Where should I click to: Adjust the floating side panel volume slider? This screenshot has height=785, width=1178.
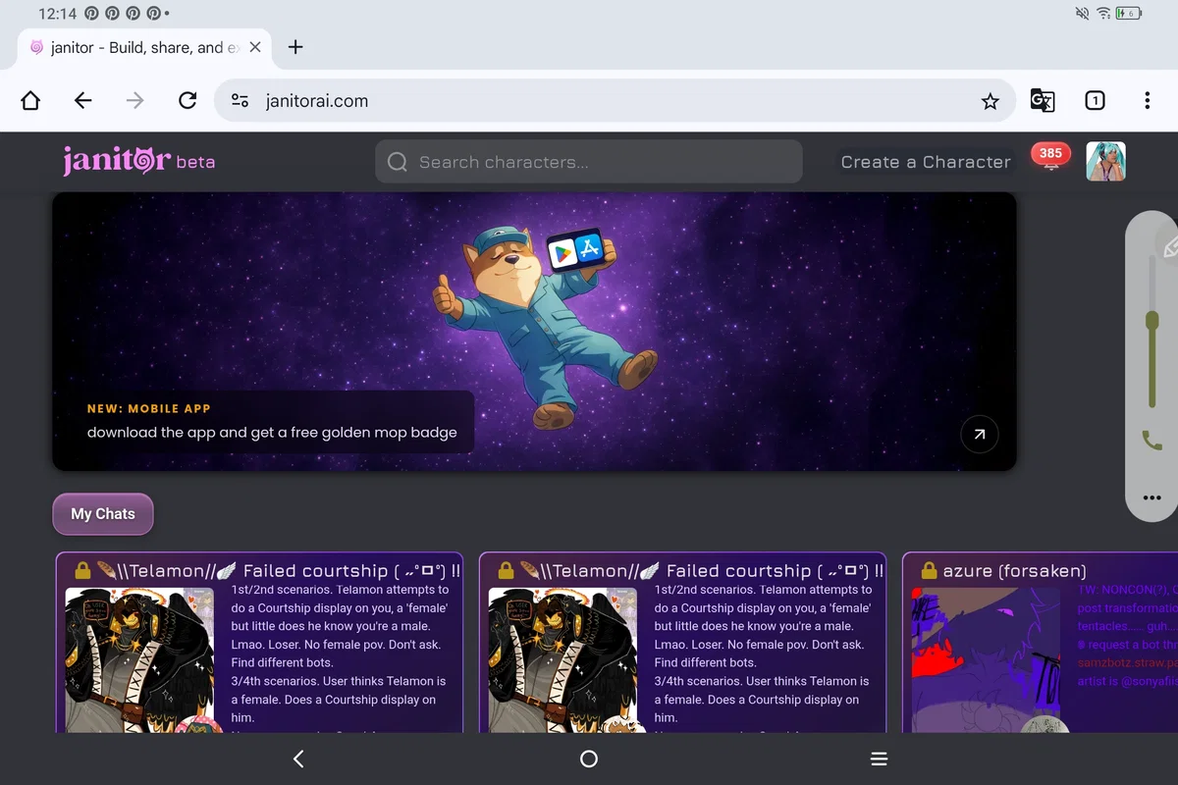point(1151,320)
